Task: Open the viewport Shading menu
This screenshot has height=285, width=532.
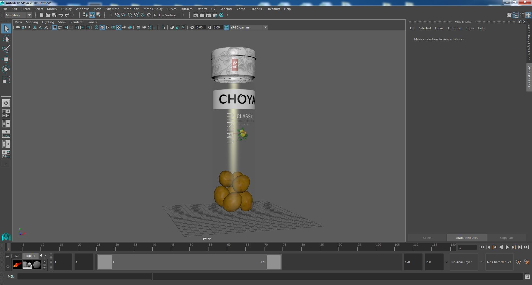Action: coord(32,22)
